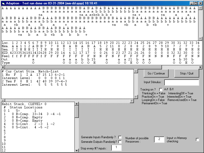The image size is (204, 153).
Task: Click match row '2 Yes F 0 H 1'
Action: pyautogui.click(x=34, y=81)
